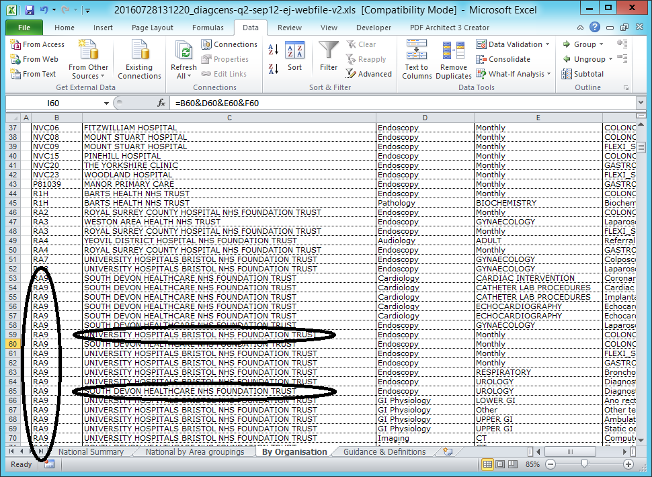Click Show Detail outline icon

click(x=622, y=44)
